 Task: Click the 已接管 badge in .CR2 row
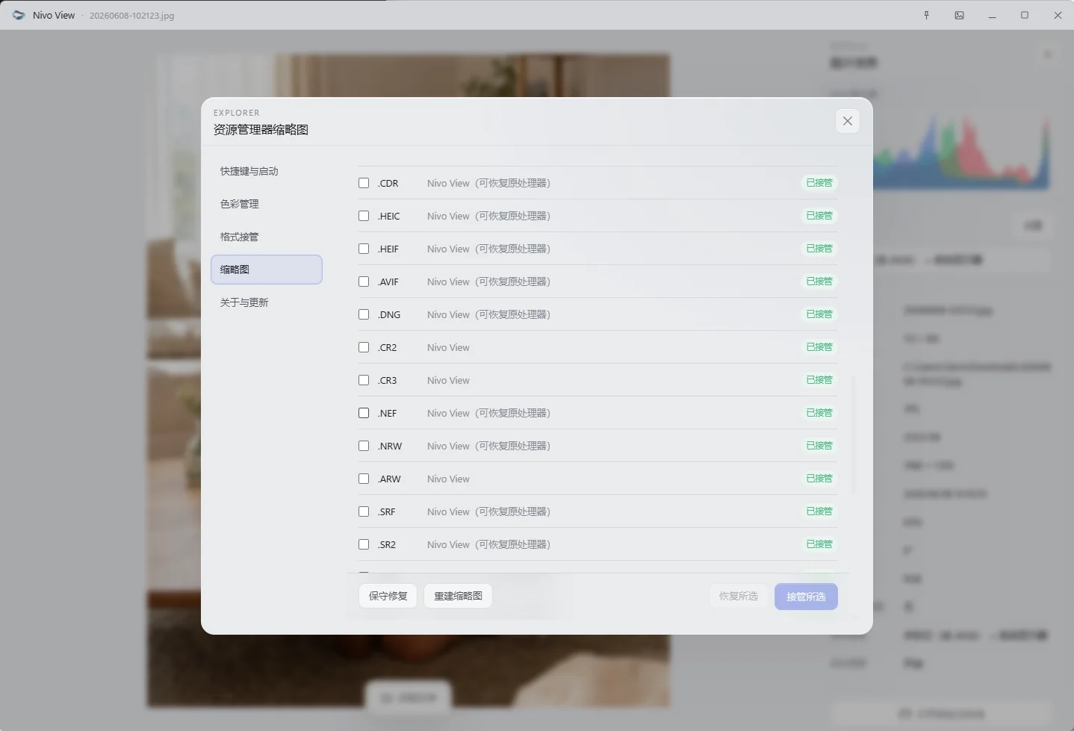(x=819, y=347)
